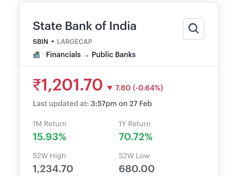Select the 1Y Return label
The height and width of the screenshot is (176, 244).
tap(135, 124)
